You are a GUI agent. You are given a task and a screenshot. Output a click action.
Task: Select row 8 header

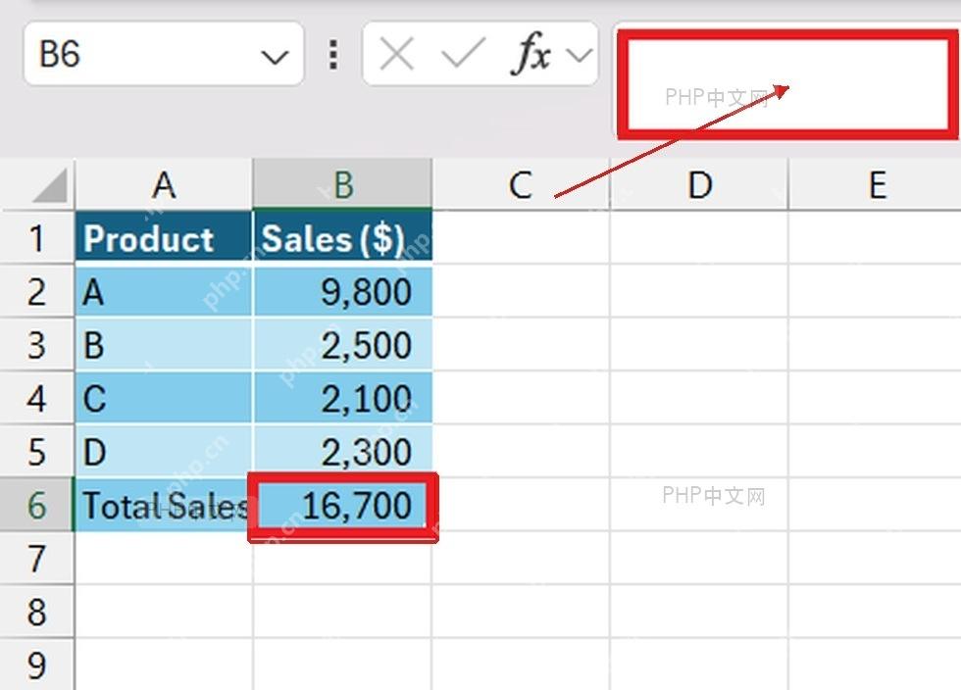click(37, 611)
